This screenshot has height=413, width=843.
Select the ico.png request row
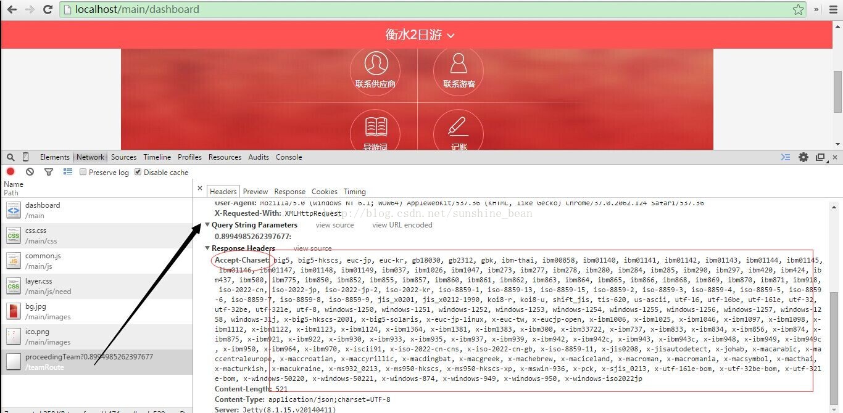pos(96,337)
